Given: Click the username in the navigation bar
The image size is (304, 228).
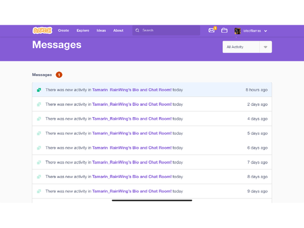Looking at the screenshot, I should tap(252, 31).
